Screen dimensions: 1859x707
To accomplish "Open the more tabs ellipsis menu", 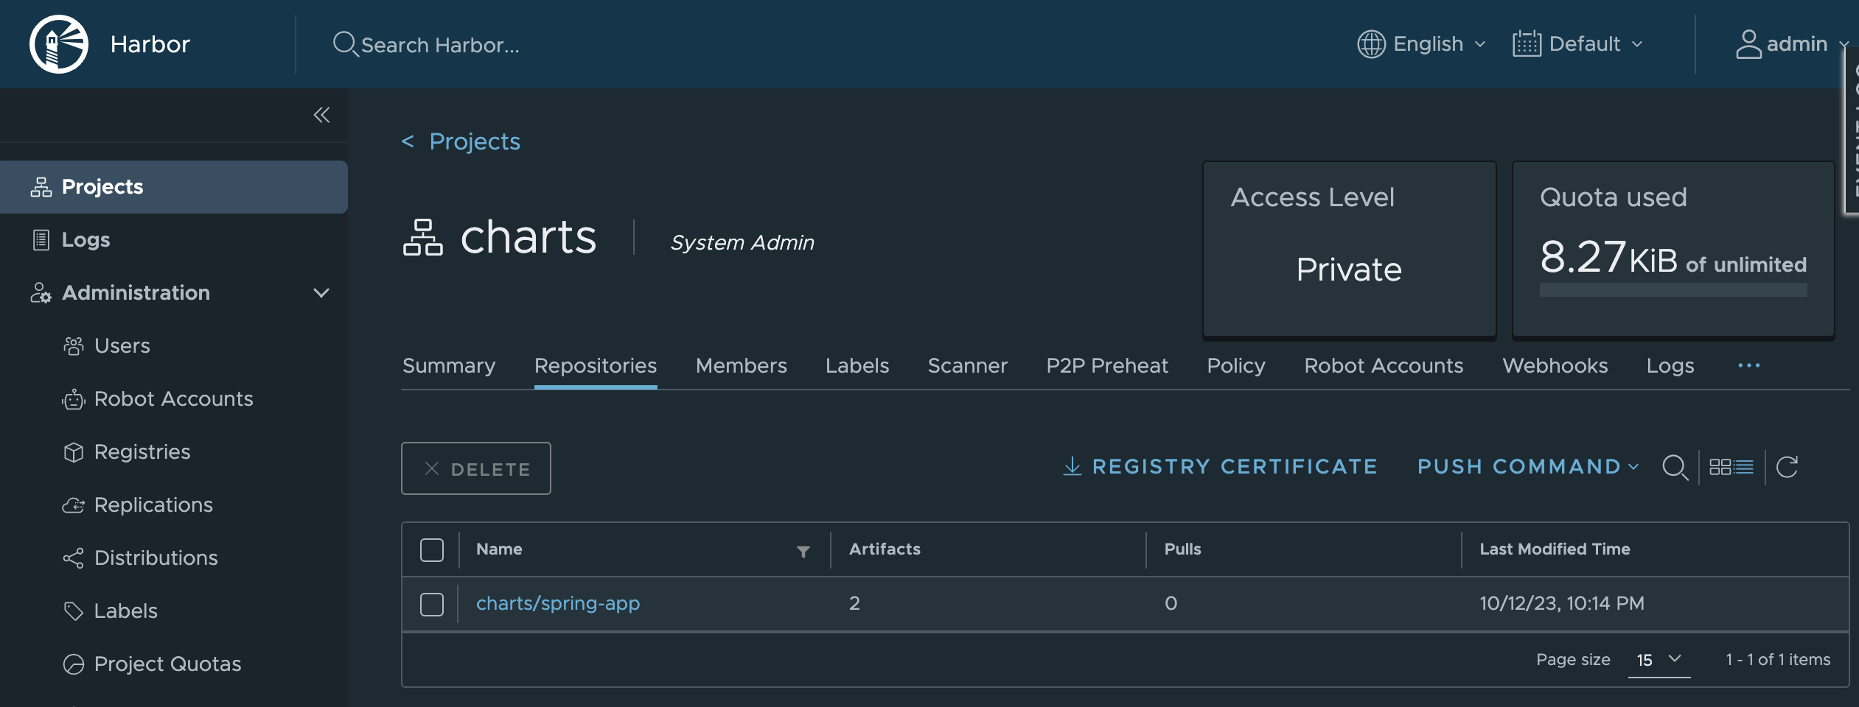I will [x=1749, y=365].
